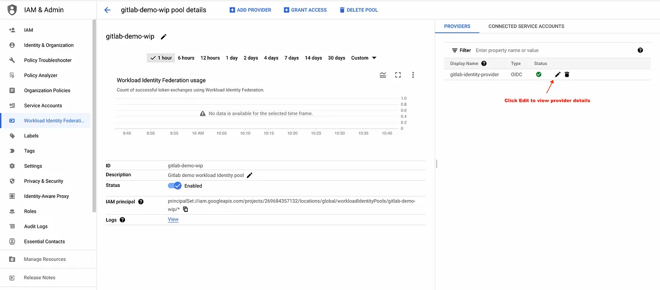Click the Display Name column header

pyautogui.click(x=464, y=64)
